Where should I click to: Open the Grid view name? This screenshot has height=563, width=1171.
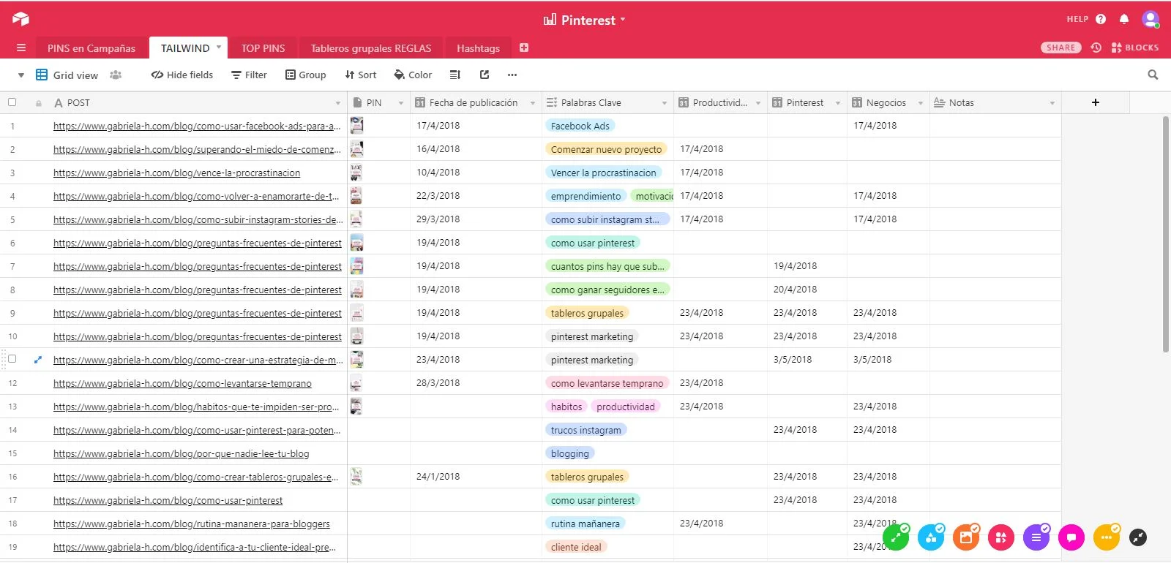[x=75, y=75]
